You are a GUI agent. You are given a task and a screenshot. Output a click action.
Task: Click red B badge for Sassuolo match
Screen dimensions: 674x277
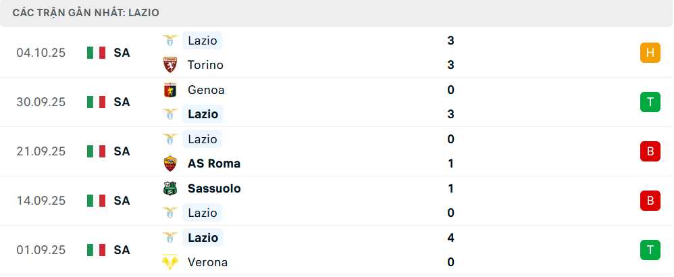click(x=650, y=201)
